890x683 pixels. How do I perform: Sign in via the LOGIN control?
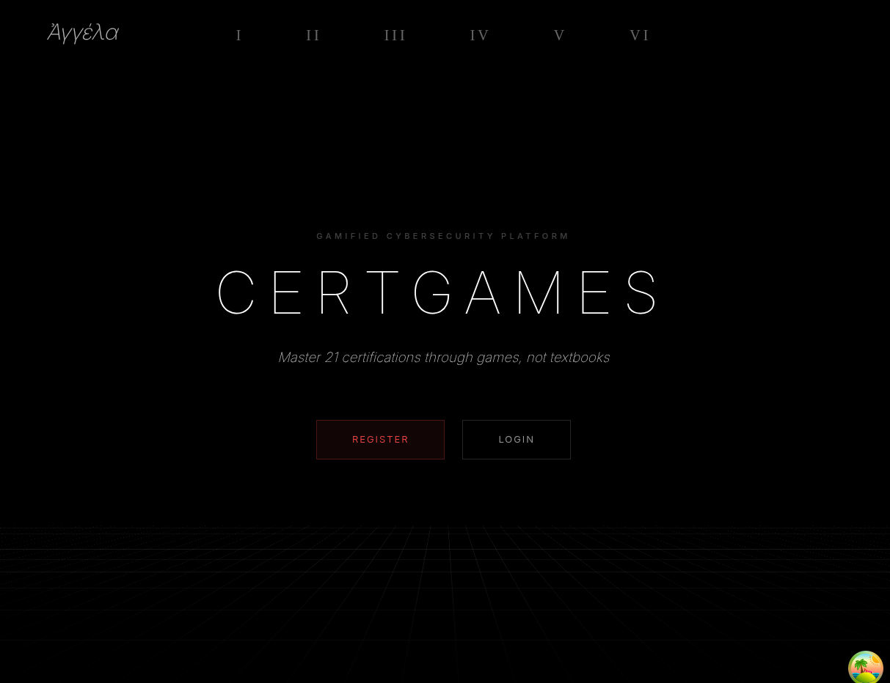coord(517,440)
